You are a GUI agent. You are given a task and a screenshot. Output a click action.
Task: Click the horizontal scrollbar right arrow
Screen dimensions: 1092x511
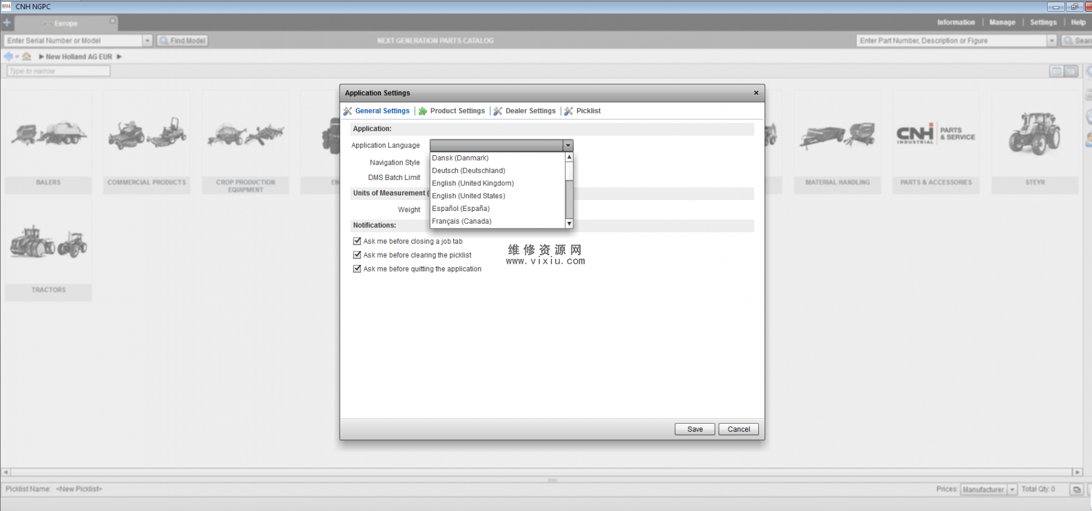[1077, 472]
